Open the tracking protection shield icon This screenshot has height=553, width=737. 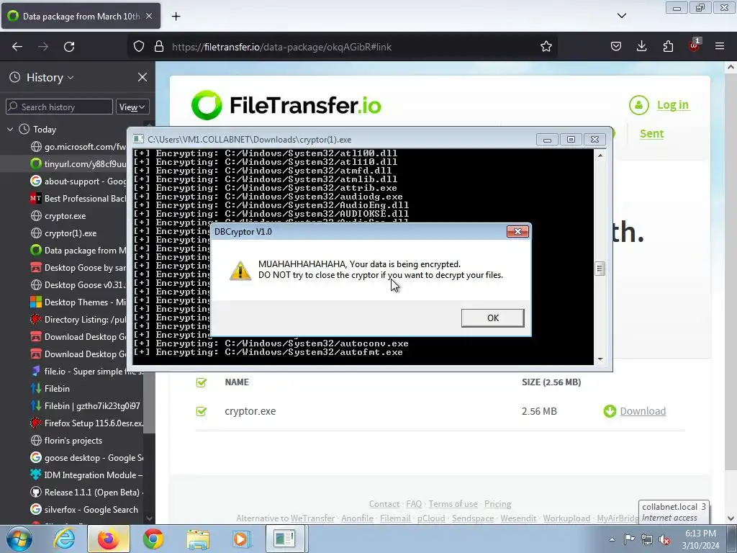pos(139,47)
